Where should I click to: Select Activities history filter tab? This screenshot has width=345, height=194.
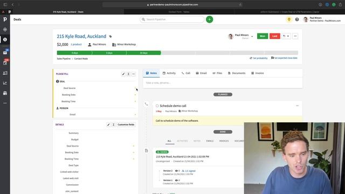pyautogui.click(x=182, y=141)
